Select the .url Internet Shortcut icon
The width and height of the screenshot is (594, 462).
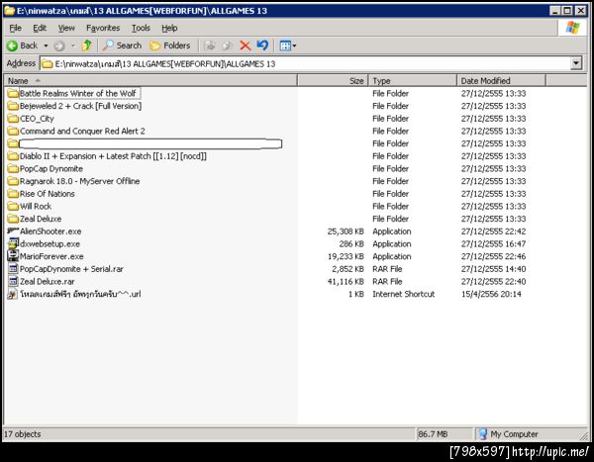click(x=13, y=294)
